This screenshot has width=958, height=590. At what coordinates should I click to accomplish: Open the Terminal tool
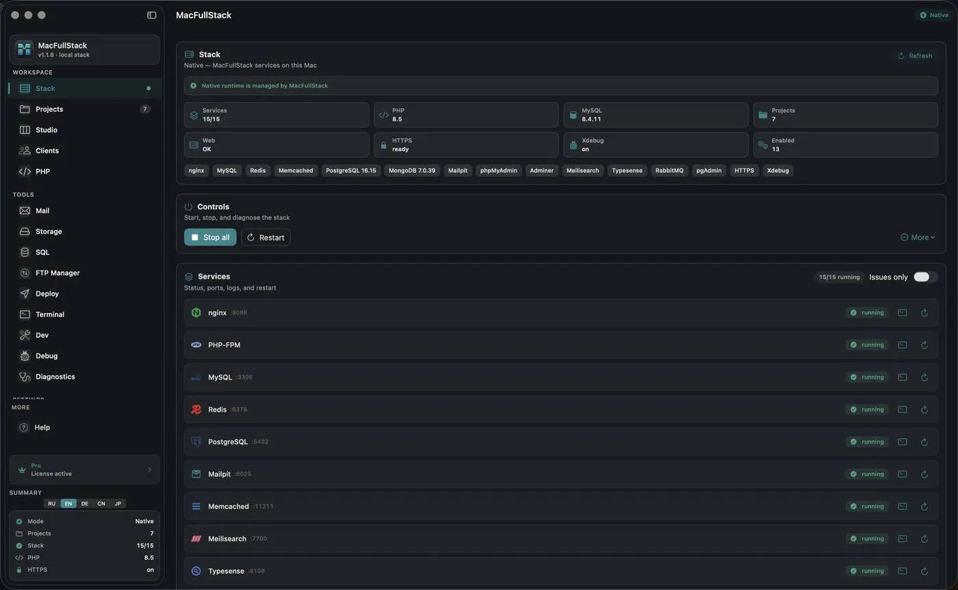(x=85, y=314)
